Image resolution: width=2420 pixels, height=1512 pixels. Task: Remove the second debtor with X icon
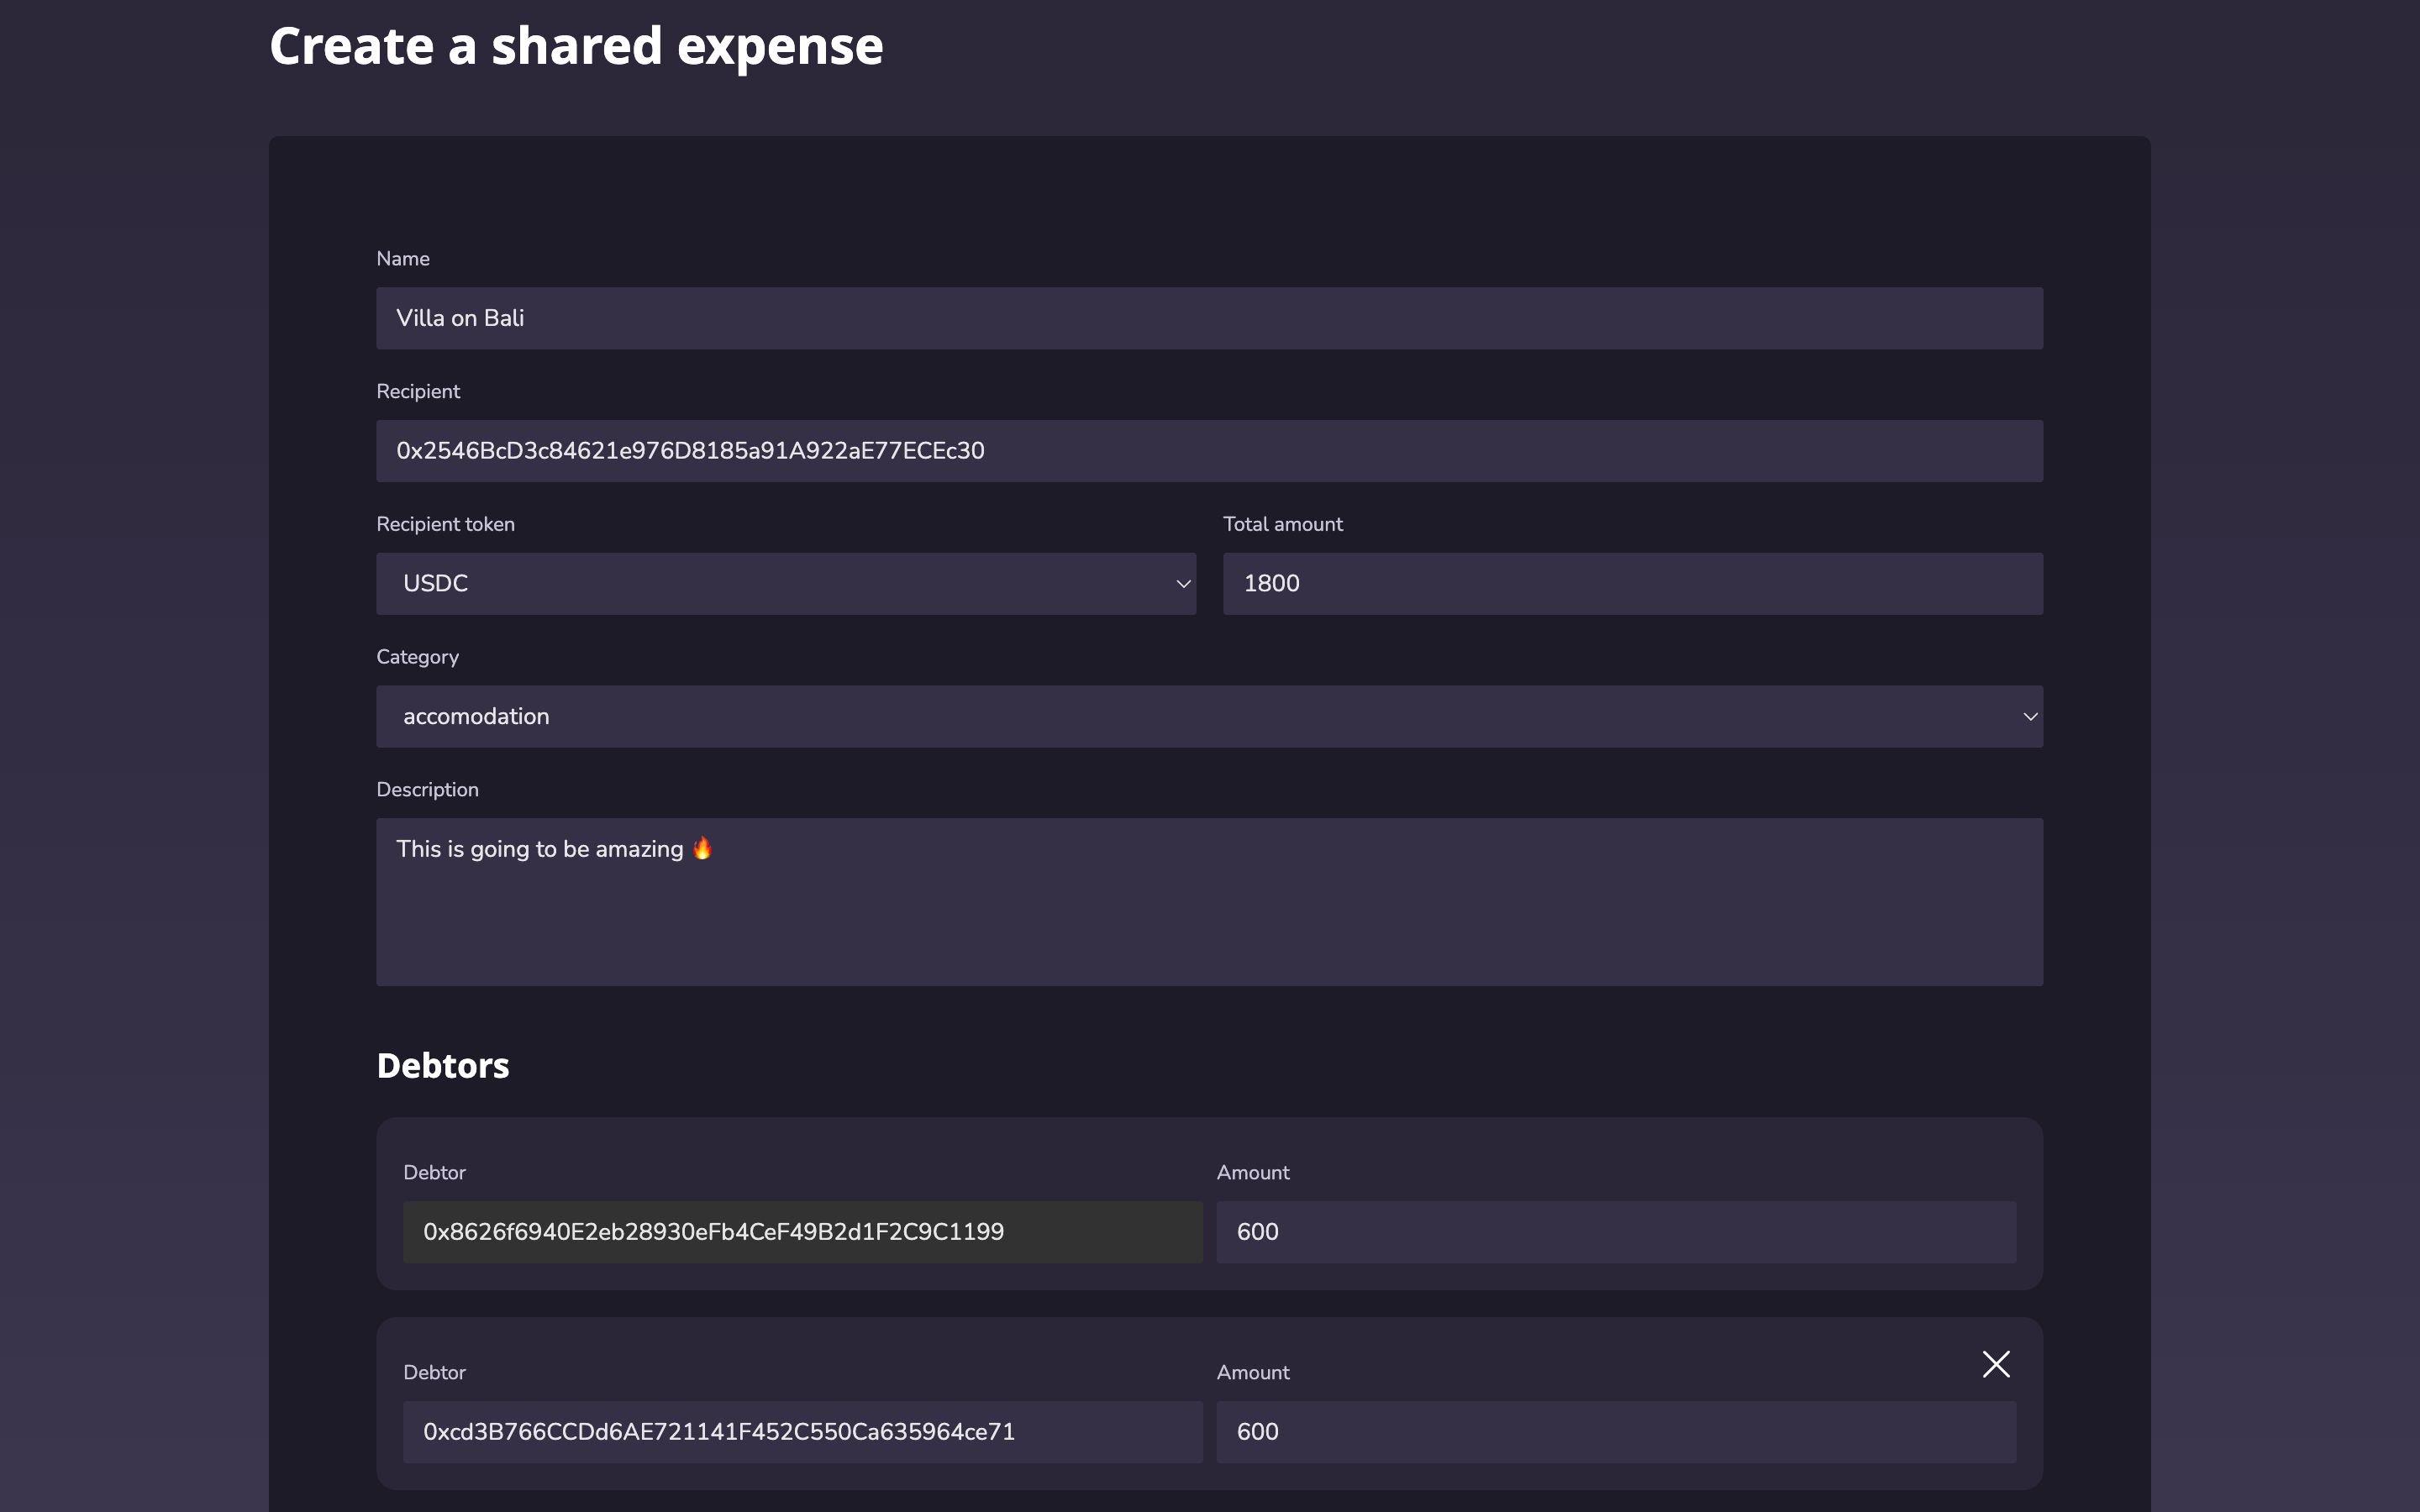1996,1364
